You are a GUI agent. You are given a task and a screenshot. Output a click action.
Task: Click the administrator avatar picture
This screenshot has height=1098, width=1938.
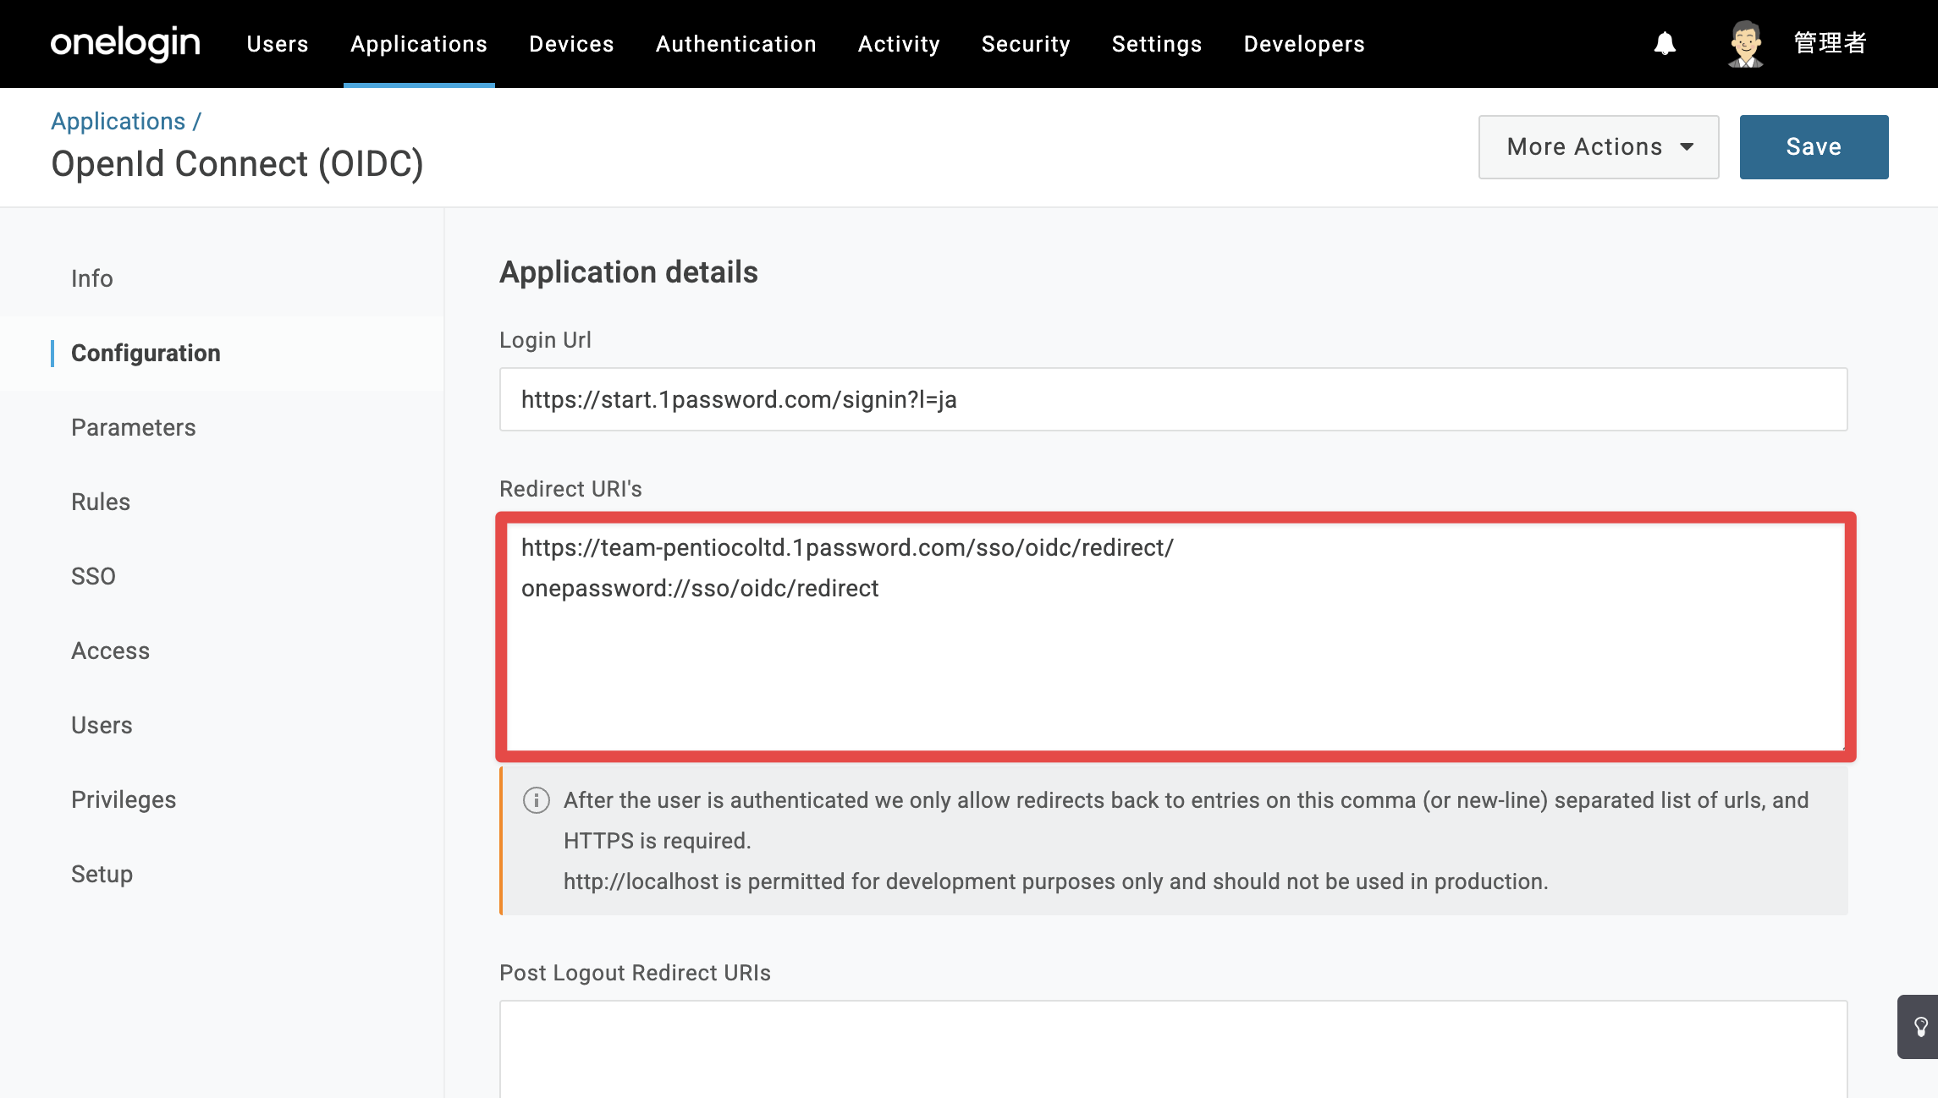click(1745, 43)
